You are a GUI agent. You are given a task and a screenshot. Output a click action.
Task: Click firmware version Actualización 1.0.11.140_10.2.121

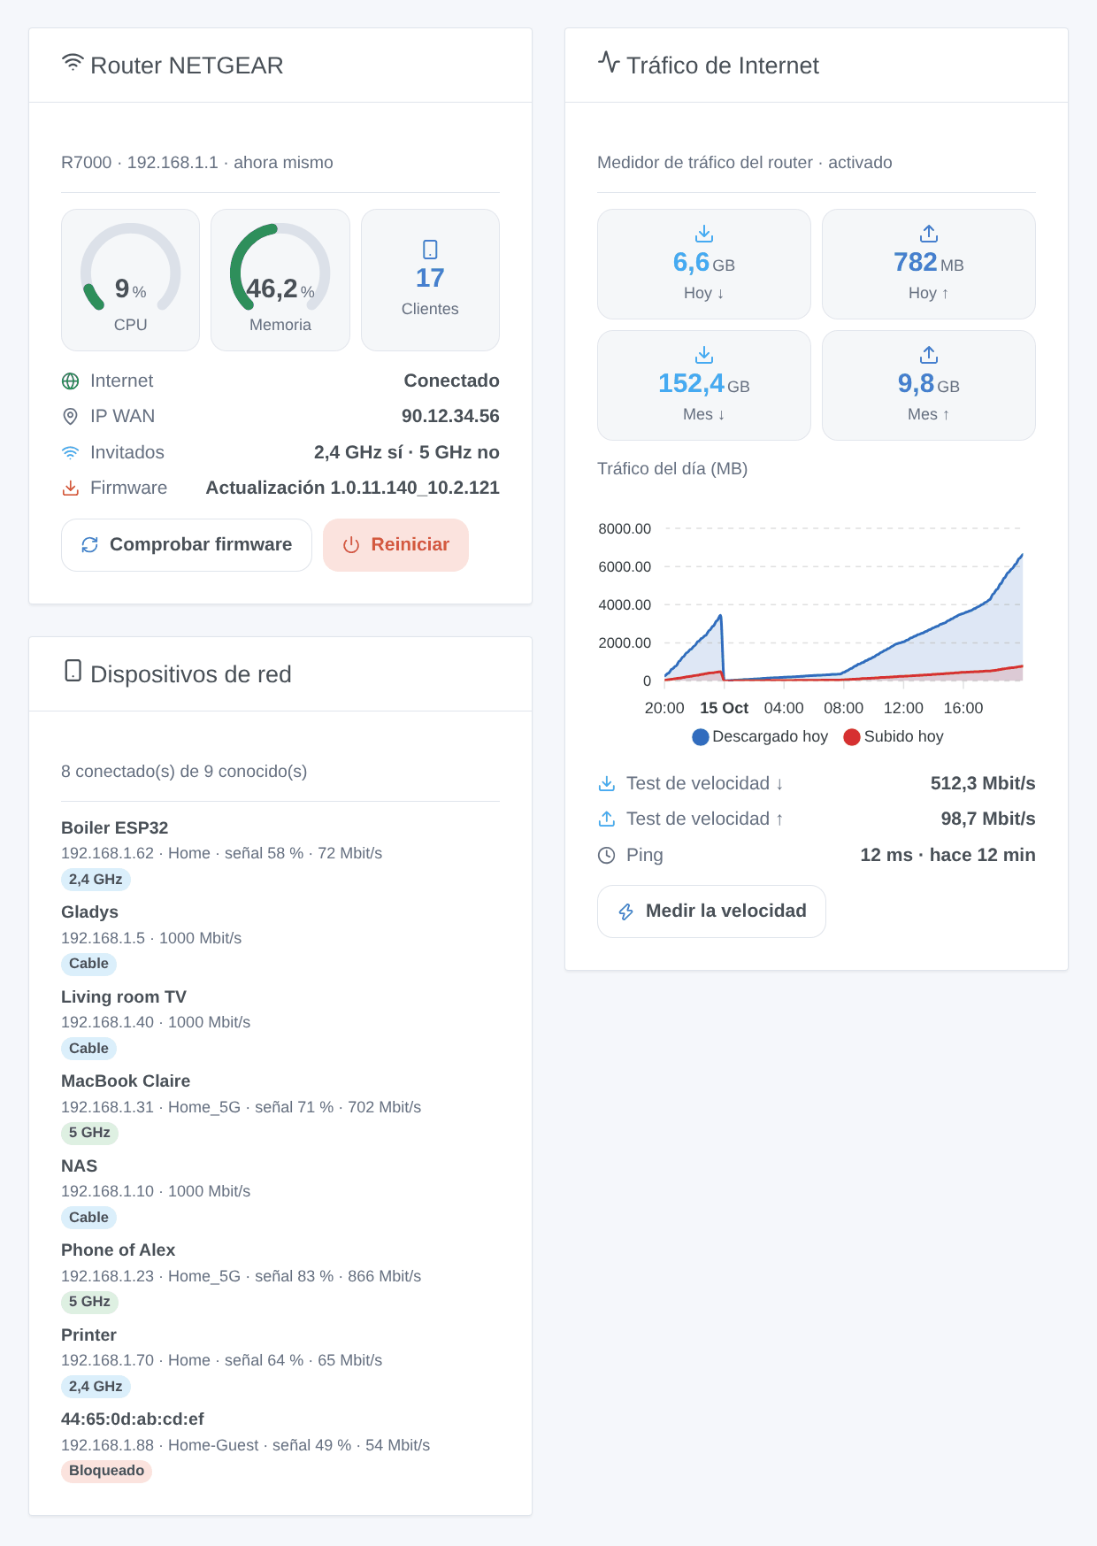[x=353, y=488]
